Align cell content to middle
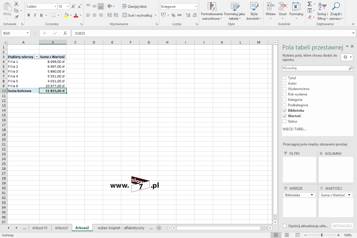The height and width of the screenshot is (238, 357). (94, 6)
